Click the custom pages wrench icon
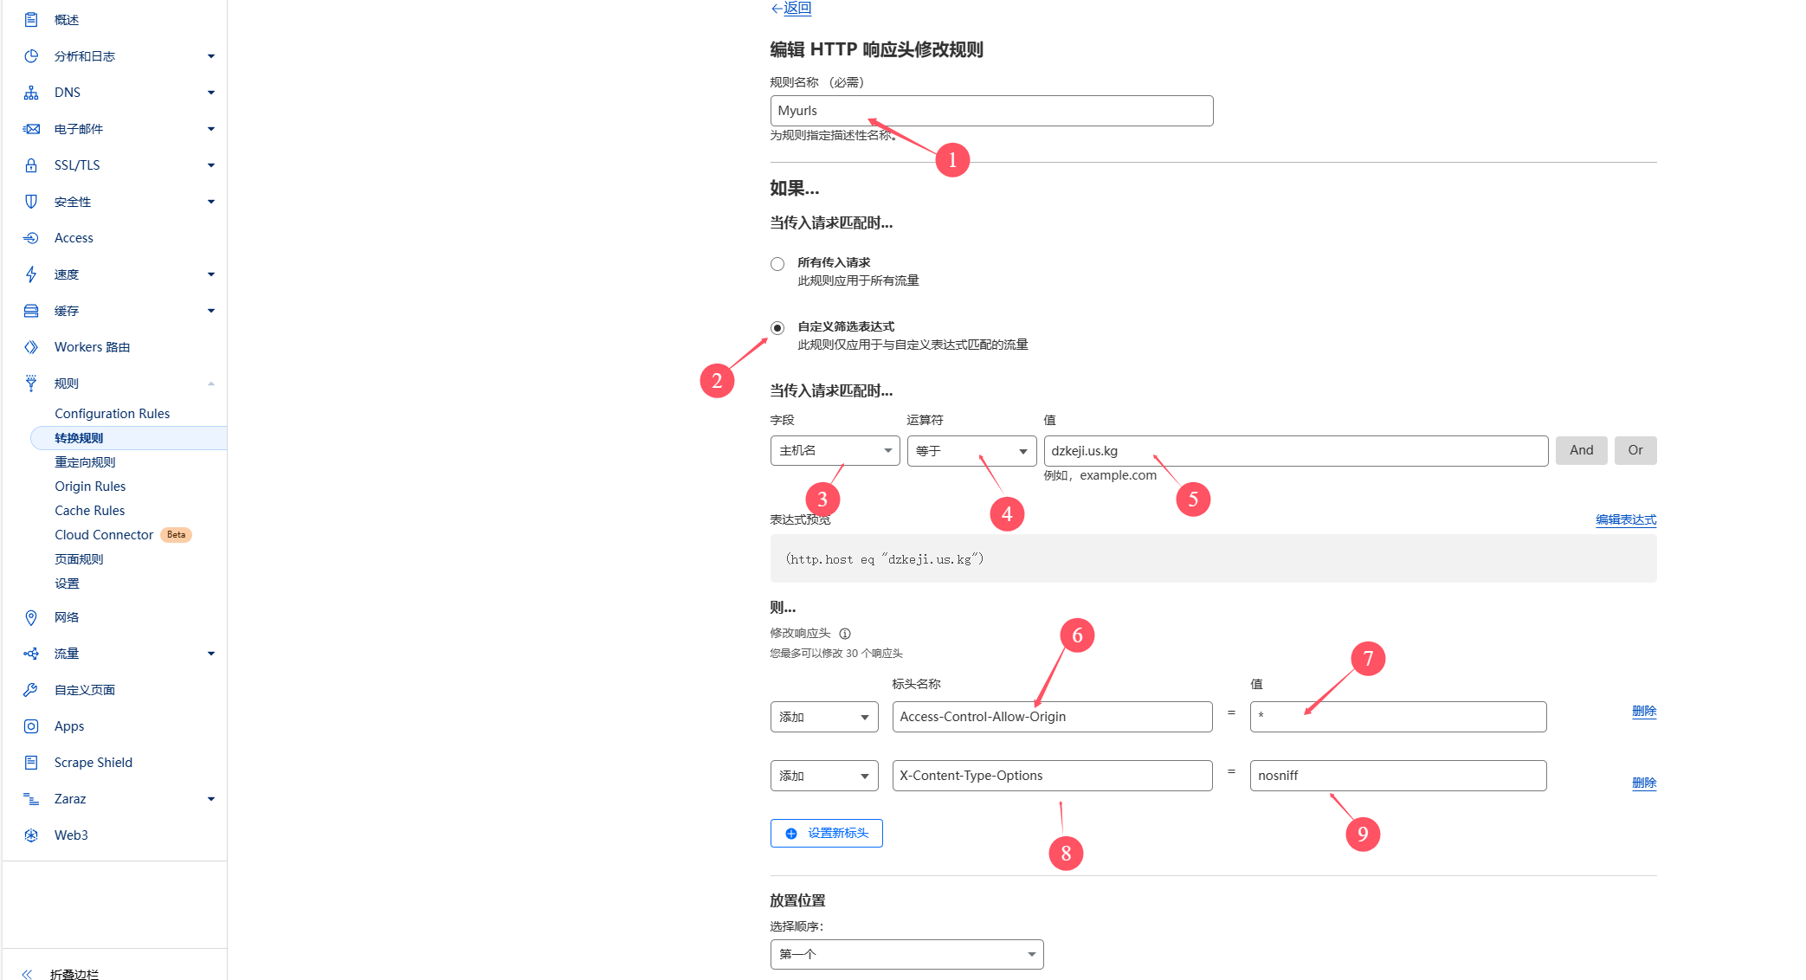Viewport: 1806px width, 980px height. (x=31, y=689)
